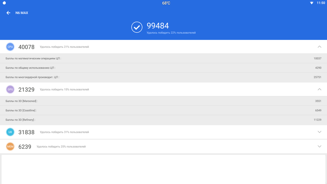Click the value 6549
The width and height of the screenshot is (327, 184).
[x=318, y=110]
